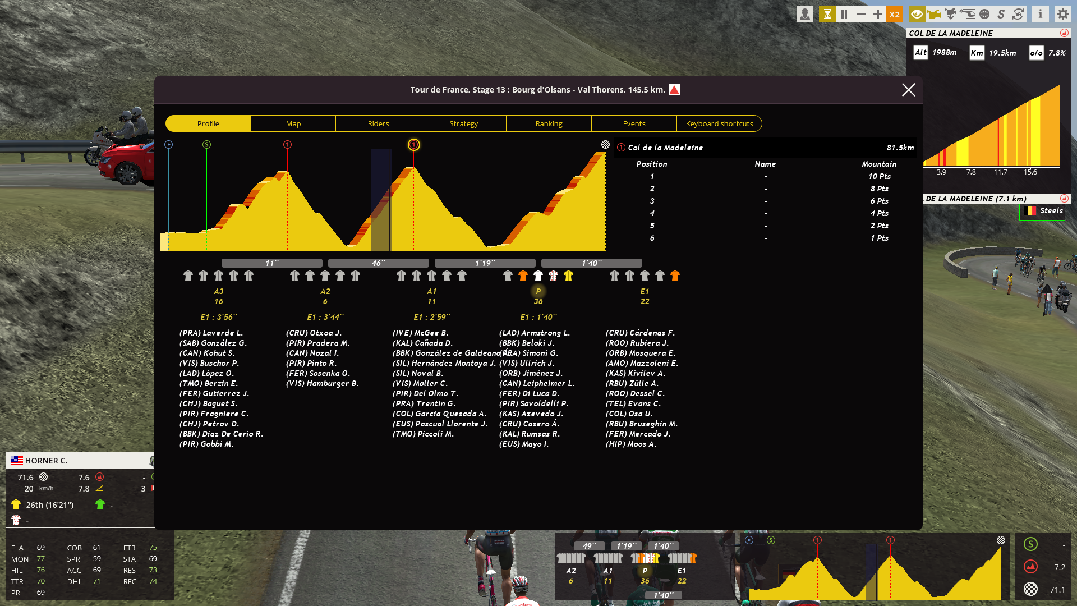
Task: Click Horner's polka dot jersey icon
Action: click(x=16, y=520)
